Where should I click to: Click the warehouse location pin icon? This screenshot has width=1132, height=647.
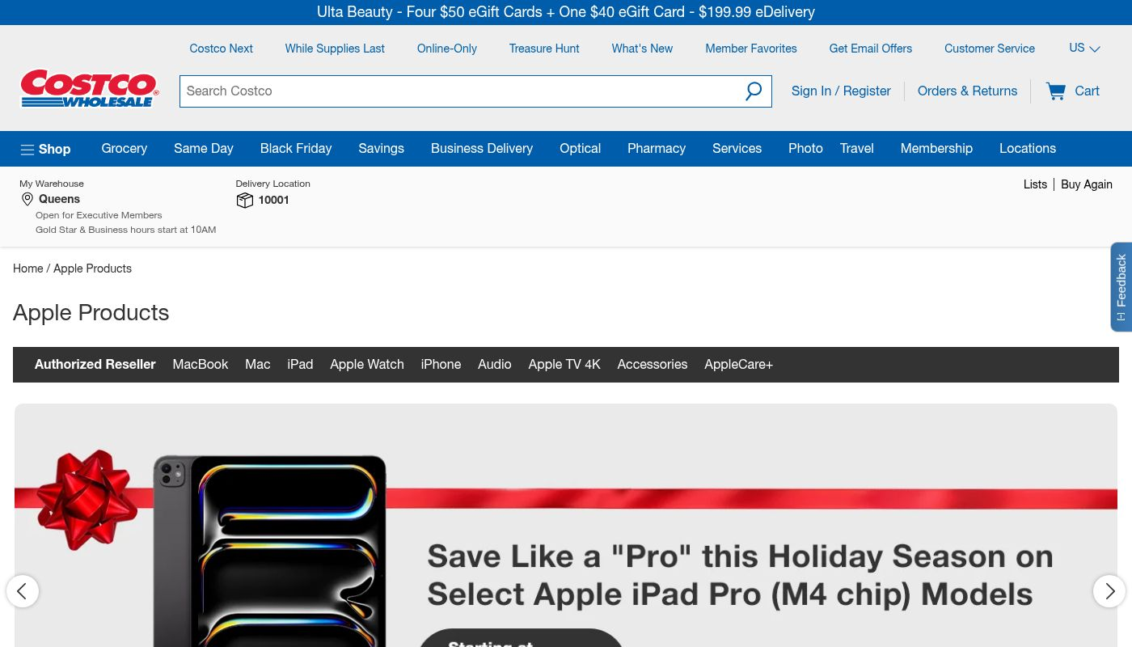click(27, 199)
